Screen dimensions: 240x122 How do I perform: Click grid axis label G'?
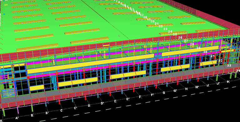[175, 91]
